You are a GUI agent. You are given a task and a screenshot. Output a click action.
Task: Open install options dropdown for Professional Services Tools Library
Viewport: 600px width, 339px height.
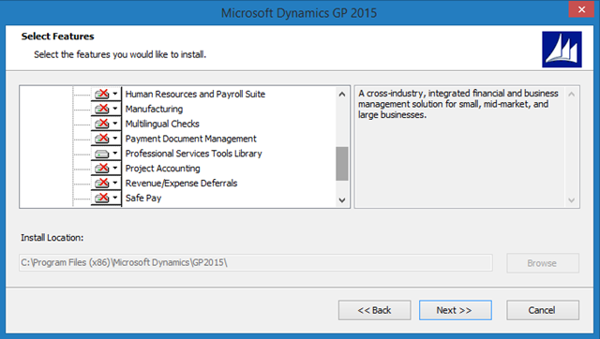pyautogui.click(x=115, y=154)
